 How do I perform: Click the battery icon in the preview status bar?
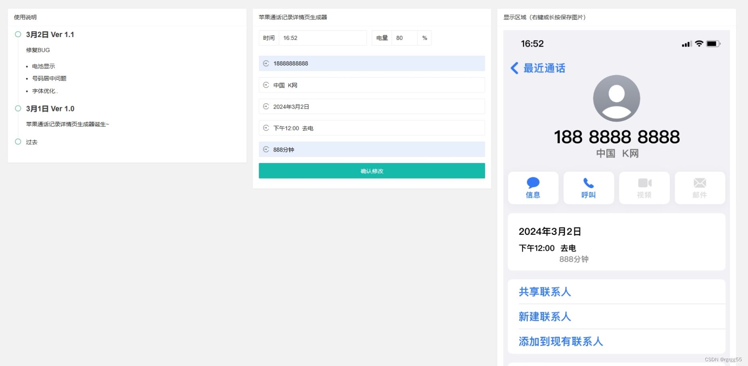point(713,44)
